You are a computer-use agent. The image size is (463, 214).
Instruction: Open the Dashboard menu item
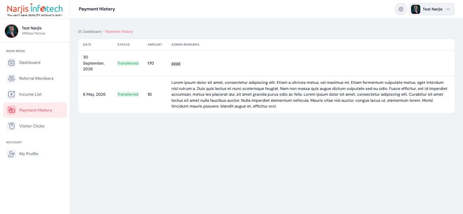click(x=35, y=63)
